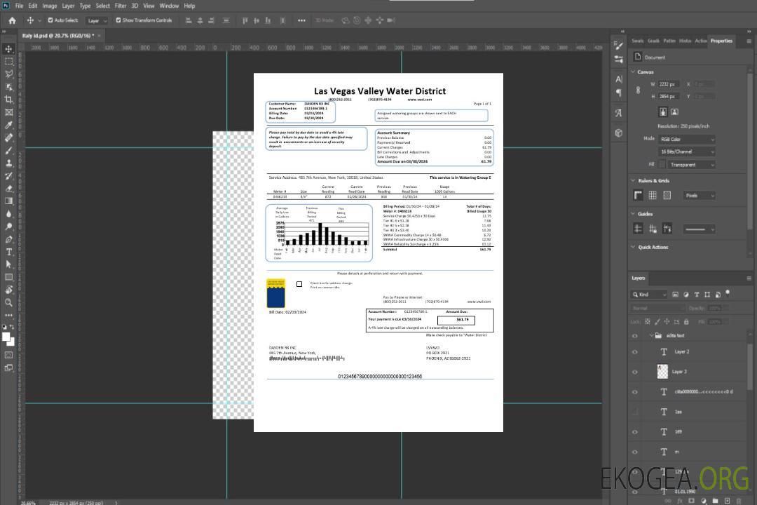Select the Eyedropper tool
Viewport: 757px width, 505px height.
coord(9,125)
